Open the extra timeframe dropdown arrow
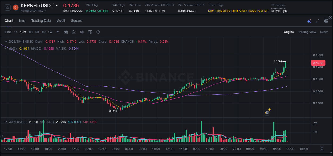Image resolution: width=333 pixels, height=156 pixels. click(x=57, y=32)
